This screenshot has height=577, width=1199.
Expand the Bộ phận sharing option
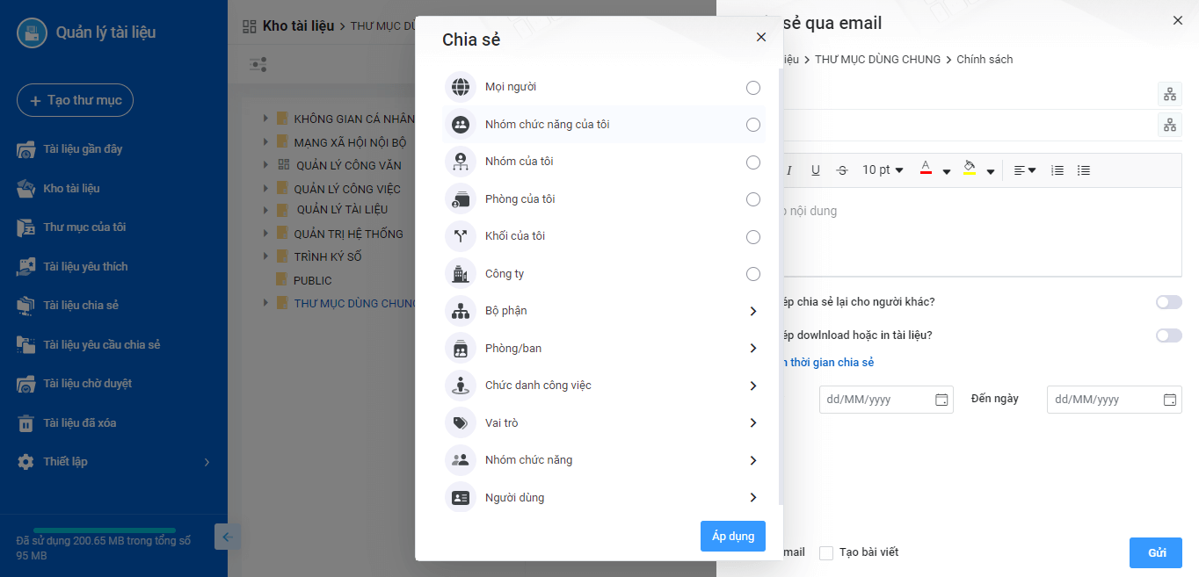coord(604,311)
